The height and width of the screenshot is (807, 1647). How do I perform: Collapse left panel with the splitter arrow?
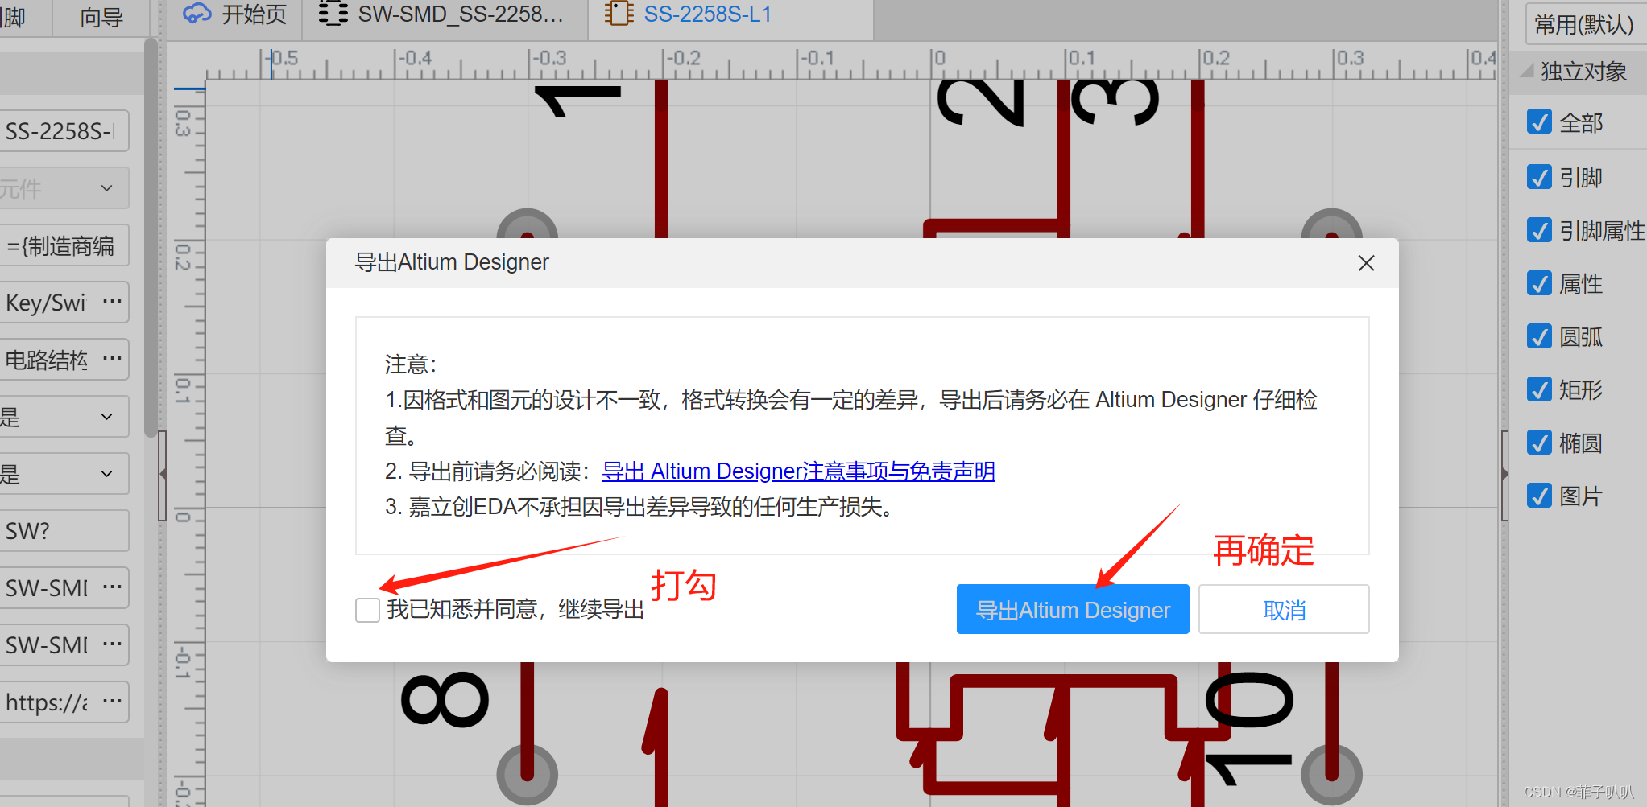tap(162, 475)
